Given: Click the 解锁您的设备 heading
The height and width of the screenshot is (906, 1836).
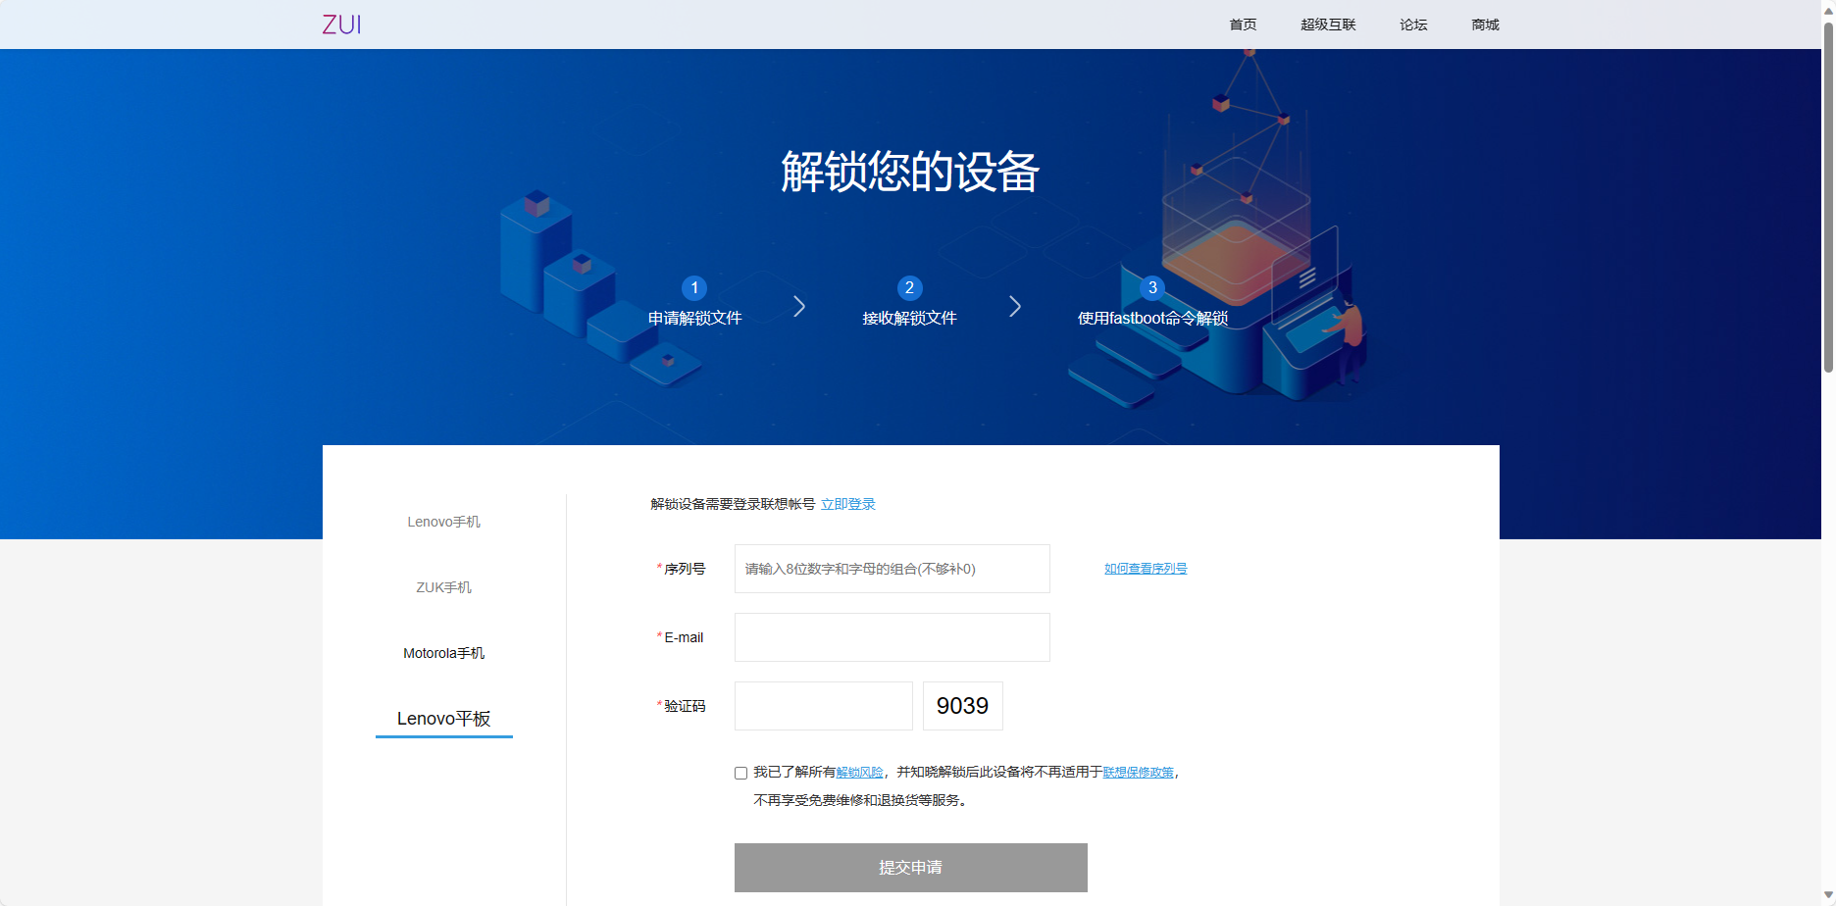Looking at the screenshot, I should click(x=910, y=173).
